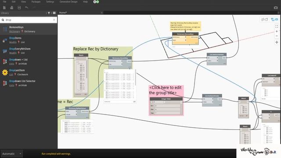281x158 pixels.
Task: Clear the library search with the X
Action: pyautogui.click(x=54, y=20)
